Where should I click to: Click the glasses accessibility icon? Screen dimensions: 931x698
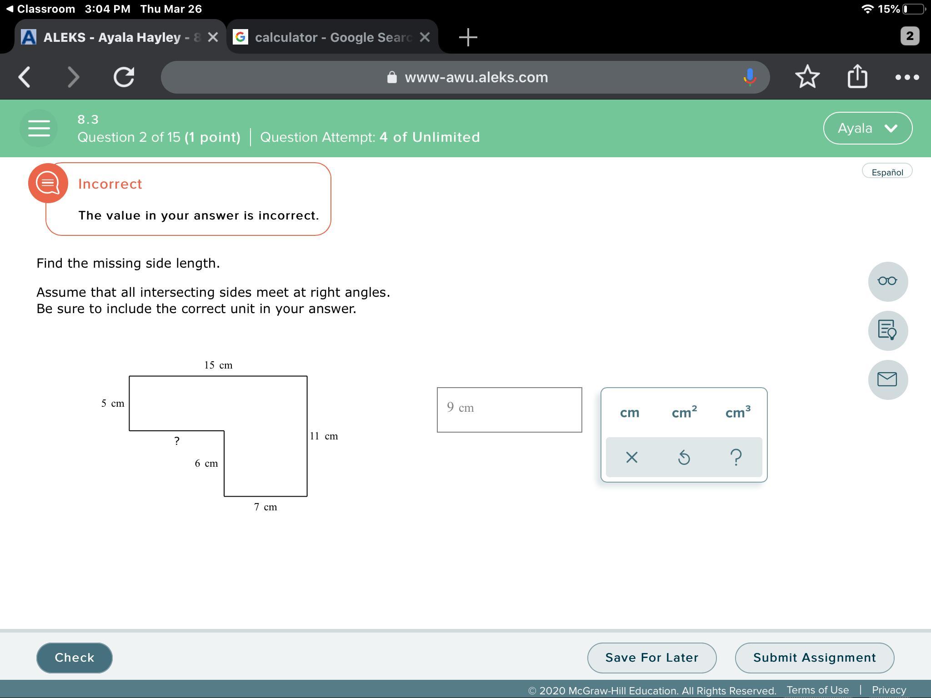pyautogui.click(x=887, y=281)
